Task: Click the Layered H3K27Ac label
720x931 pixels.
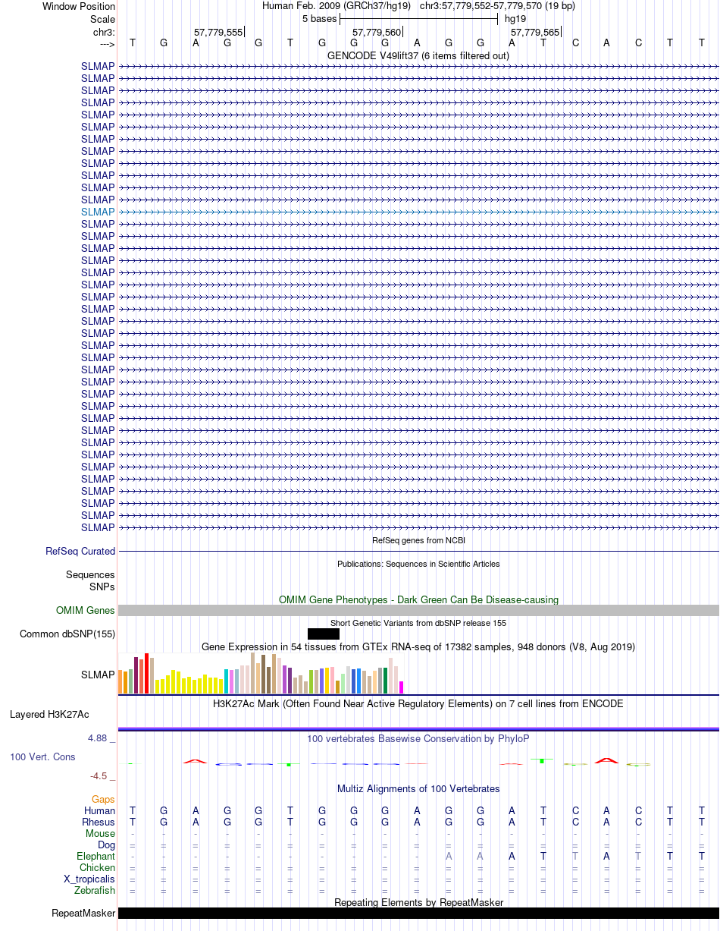Action: 49,715
